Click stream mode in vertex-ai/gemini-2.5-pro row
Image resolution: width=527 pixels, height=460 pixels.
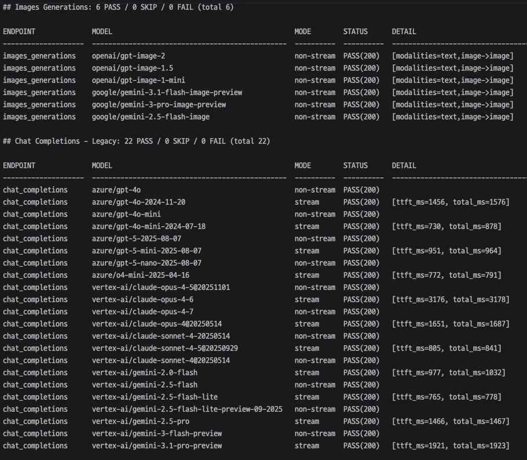(x=307, y=421)
